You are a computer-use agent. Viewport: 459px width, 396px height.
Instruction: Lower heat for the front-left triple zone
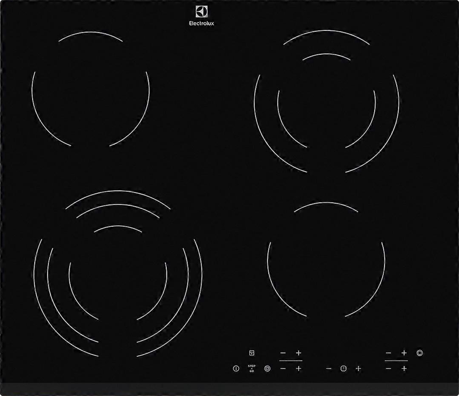(x=283, y=368)
